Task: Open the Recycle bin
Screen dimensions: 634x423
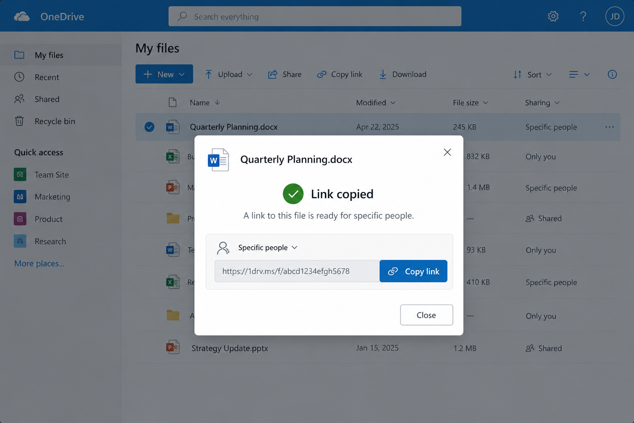Action: (x=61, y=121)
